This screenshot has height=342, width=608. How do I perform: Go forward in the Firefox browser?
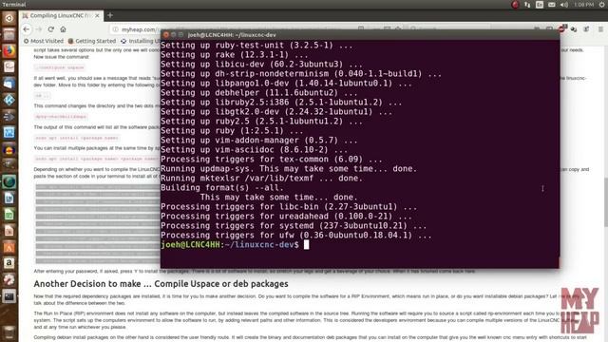39,29
